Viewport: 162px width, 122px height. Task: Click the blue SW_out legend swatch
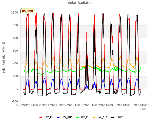click(58, 117)
